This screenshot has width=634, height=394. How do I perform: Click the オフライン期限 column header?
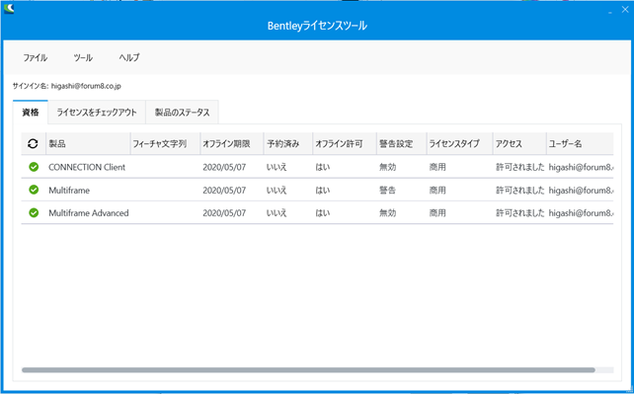[232, 143]
